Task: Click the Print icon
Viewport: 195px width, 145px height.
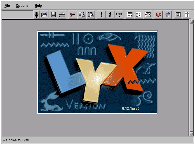Action: click(x=62, y=15)
